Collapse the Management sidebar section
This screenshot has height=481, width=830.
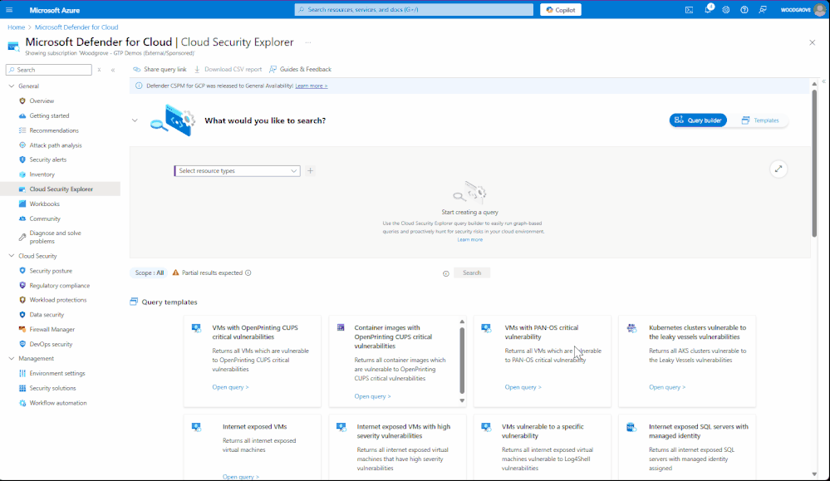[x=11, y=358]
